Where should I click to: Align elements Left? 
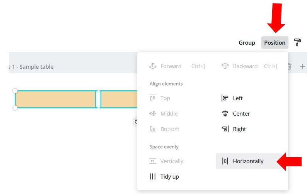click(x=232, y=98)
